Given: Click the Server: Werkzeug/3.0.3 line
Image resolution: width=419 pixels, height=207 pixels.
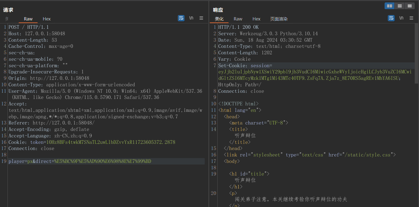Looking at the screenshot, I should (x=268, y=34).
